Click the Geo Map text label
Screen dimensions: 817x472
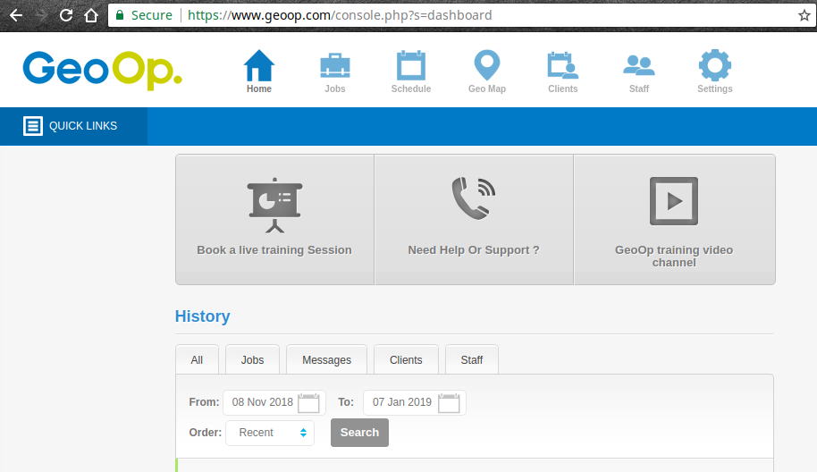pyautogui.click(x=487, y=89)
